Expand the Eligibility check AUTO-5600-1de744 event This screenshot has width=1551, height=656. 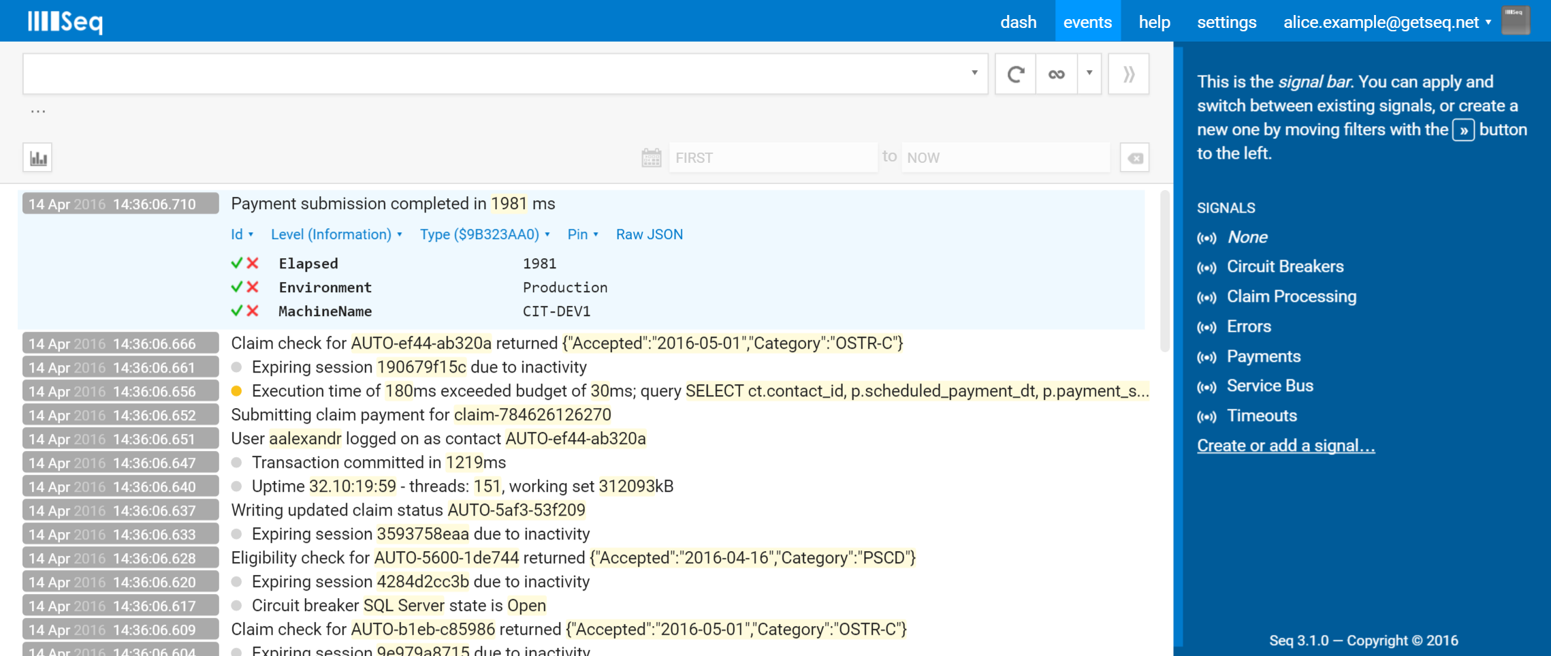point(573,558)
